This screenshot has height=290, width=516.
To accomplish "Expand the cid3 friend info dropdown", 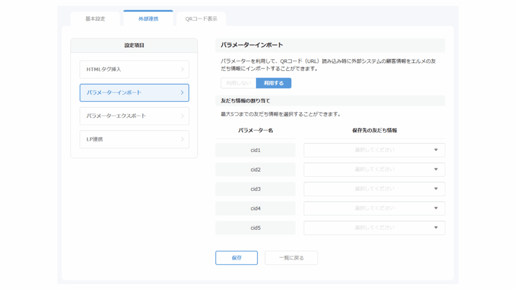I will pos(374,189).
